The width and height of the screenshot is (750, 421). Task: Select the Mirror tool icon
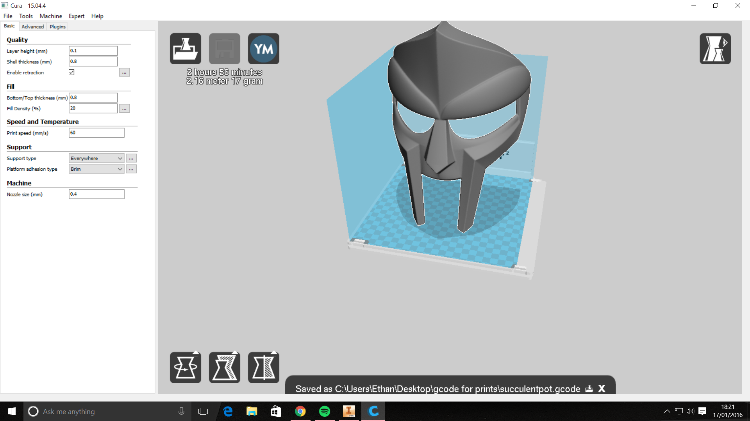coord(264,367)
